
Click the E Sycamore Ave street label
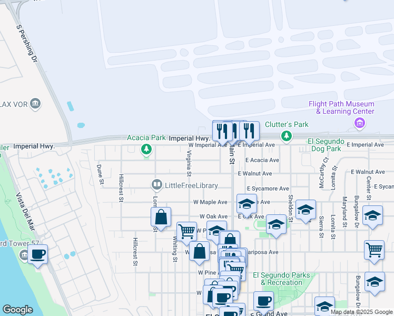click(268, 189)
